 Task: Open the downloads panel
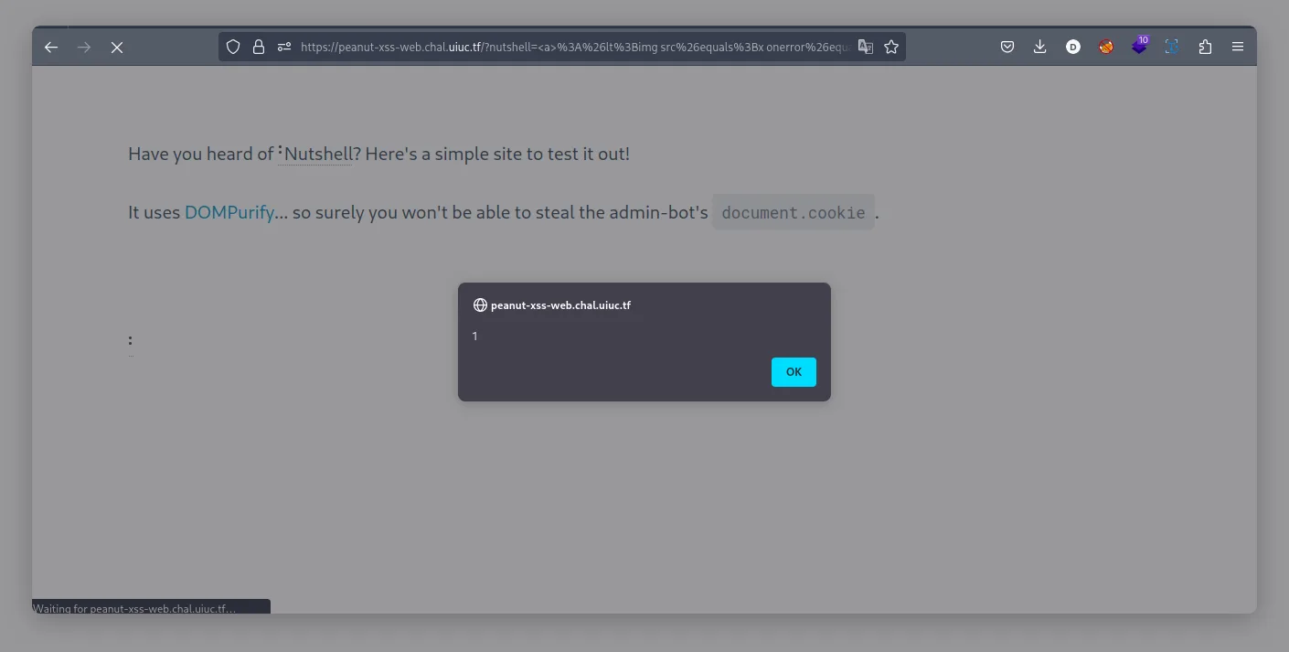(1040, 47)
